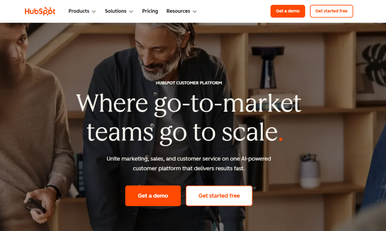Expand the Solutions dropdown chevron

131,12
